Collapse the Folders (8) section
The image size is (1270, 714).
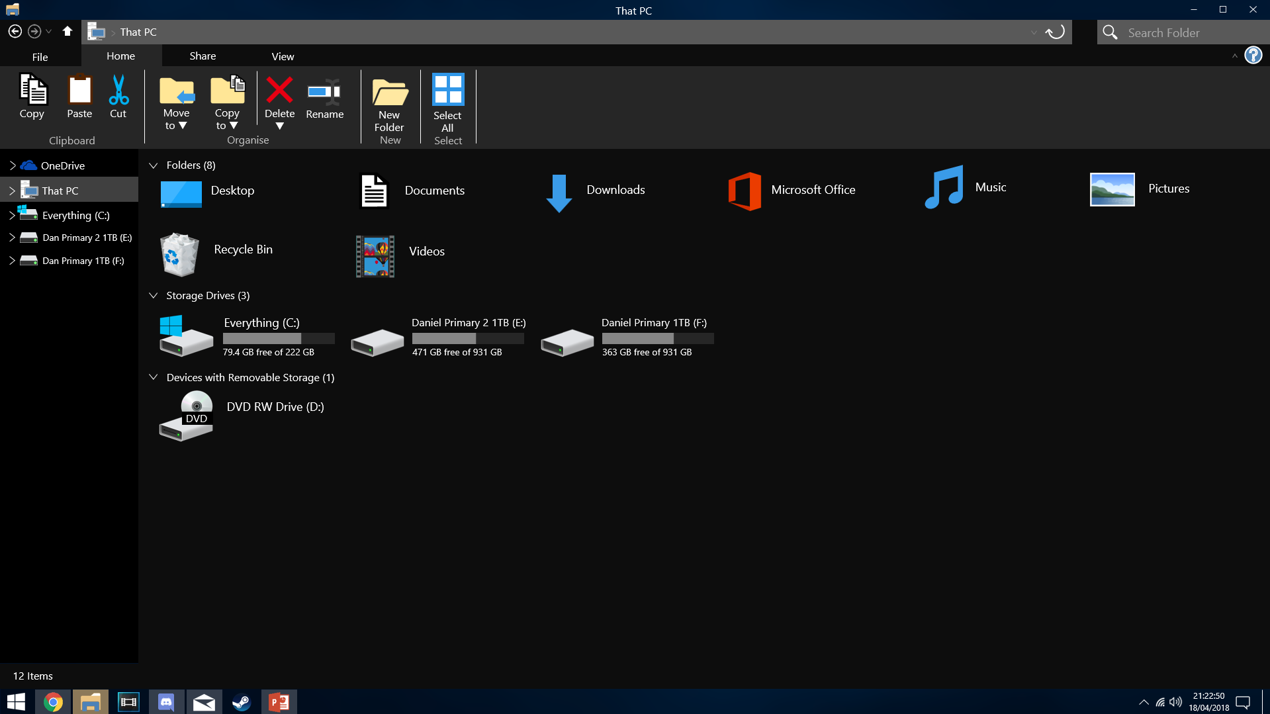(154, 165)
